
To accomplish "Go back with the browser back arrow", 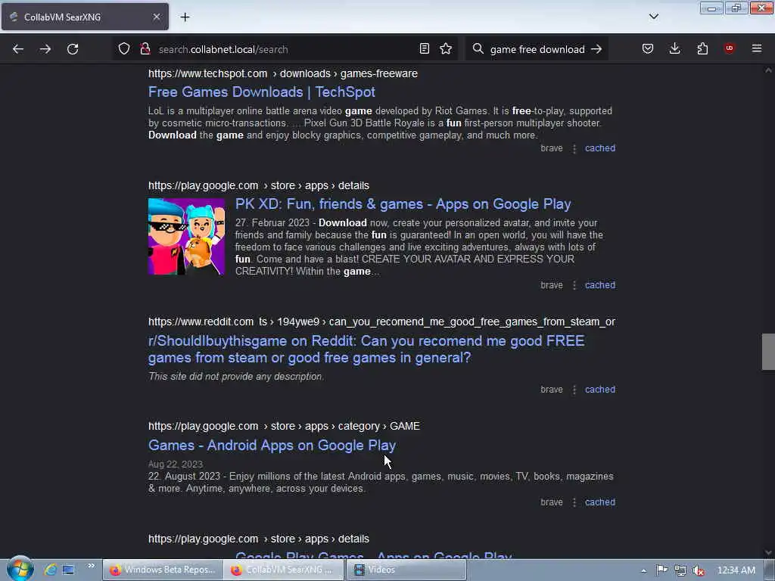I will click(18, 49).
